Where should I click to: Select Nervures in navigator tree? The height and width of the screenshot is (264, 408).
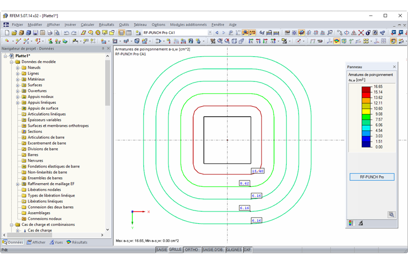pos(35,161)
